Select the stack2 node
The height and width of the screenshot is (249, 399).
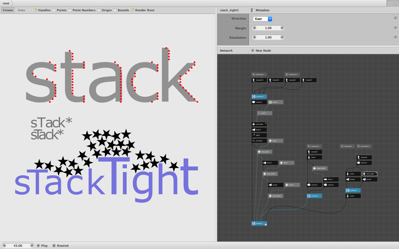(x=353, y=174)
